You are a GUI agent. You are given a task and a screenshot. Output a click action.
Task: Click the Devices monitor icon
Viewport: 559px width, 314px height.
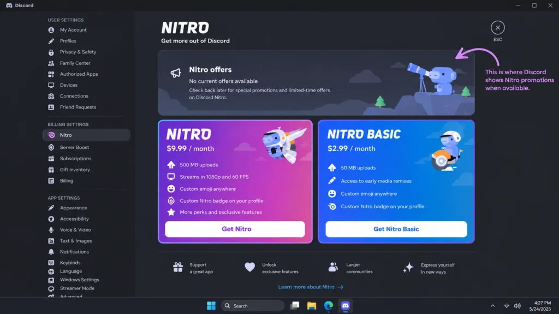click(x=51, y=85)
